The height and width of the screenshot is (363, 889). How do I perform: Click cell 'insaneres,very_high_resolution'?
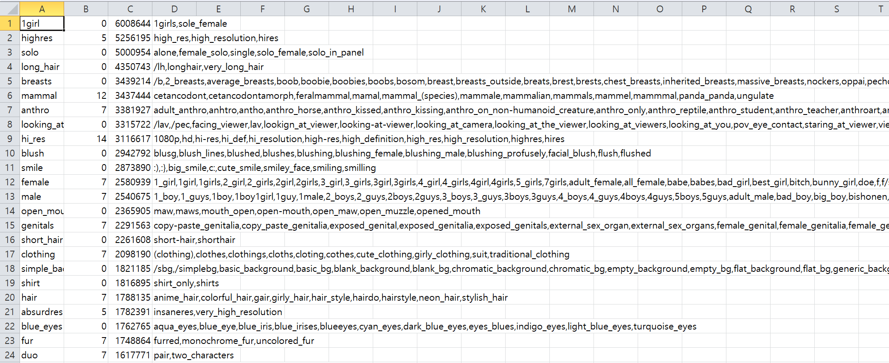tap(218, 312)
